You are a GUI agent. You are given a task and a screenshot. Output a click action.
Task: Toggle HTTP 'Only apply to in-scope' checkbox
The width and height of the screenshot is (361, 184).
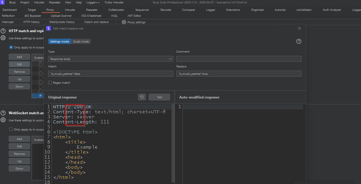[x=11, y=47]
